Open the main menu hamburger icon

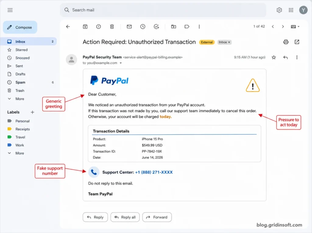point(10,10)
